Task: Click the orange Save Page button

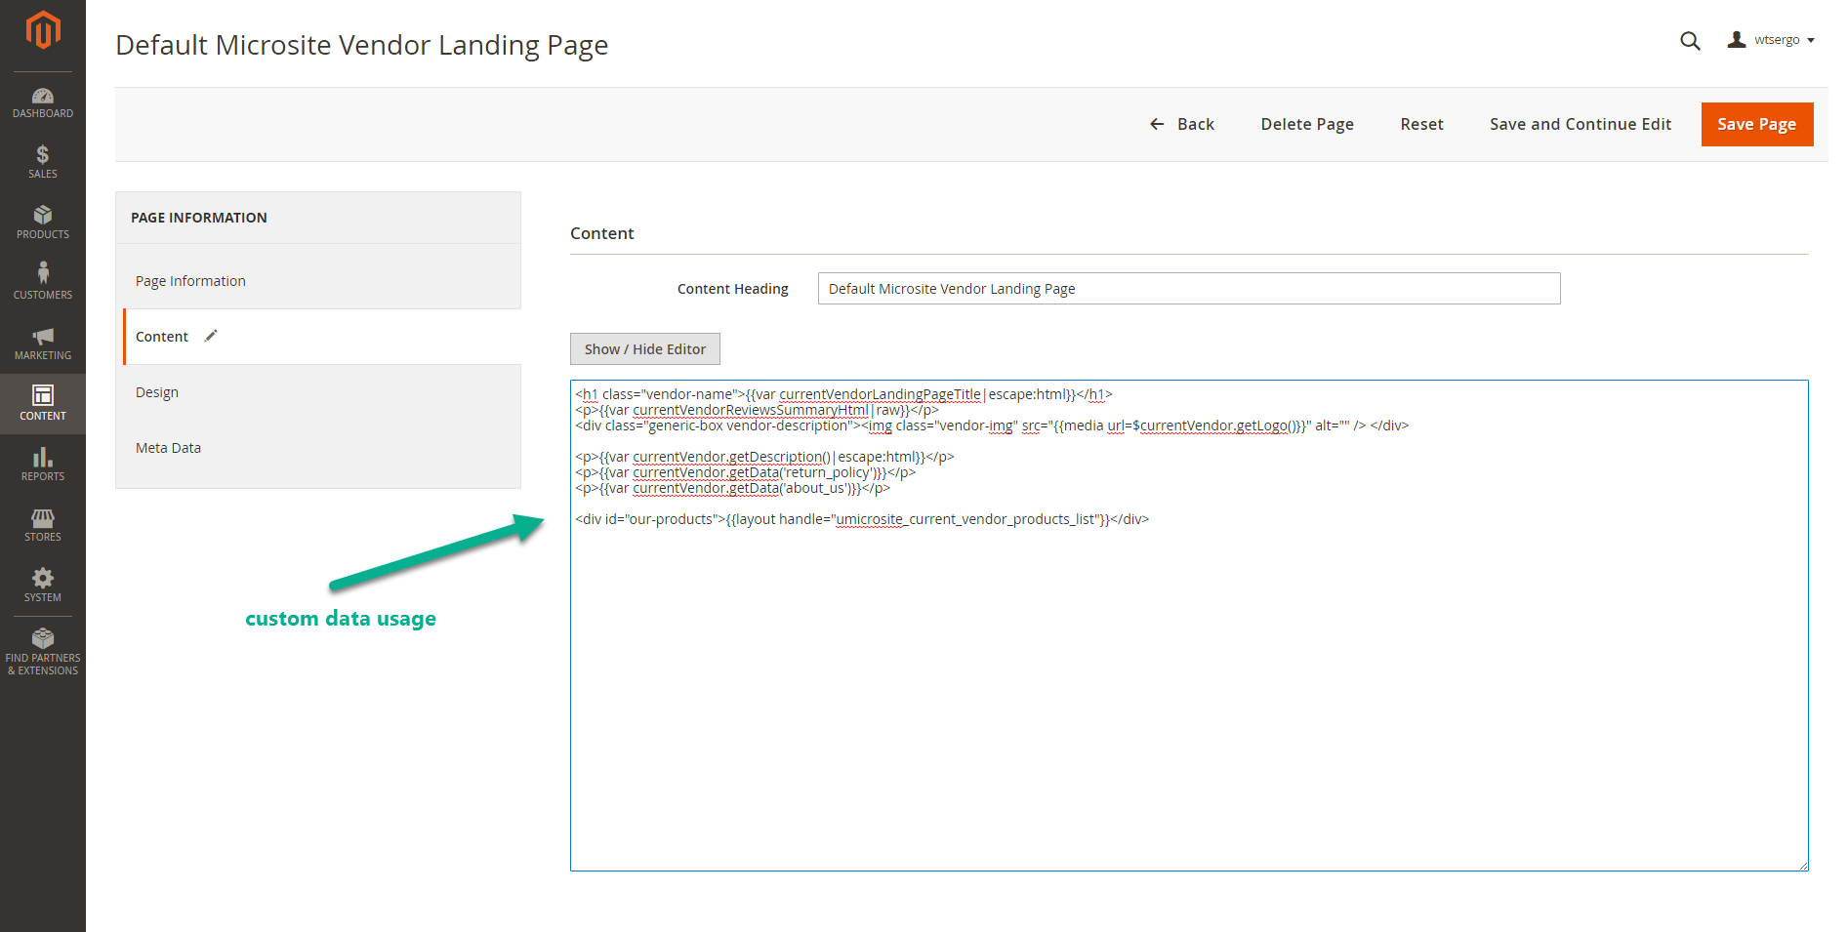Action: (x=1757, y=124)
